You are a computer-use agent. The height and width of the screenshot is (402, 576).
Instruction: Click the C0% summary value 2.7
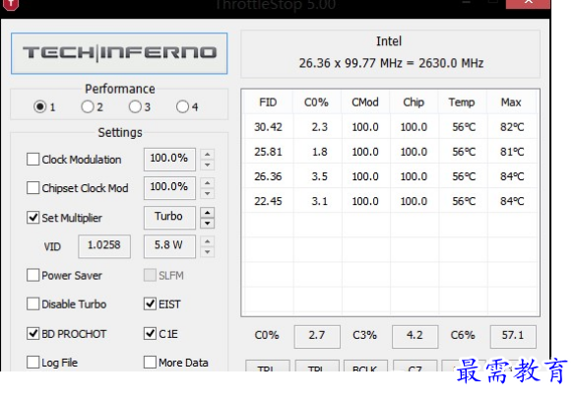coord(317,337)
